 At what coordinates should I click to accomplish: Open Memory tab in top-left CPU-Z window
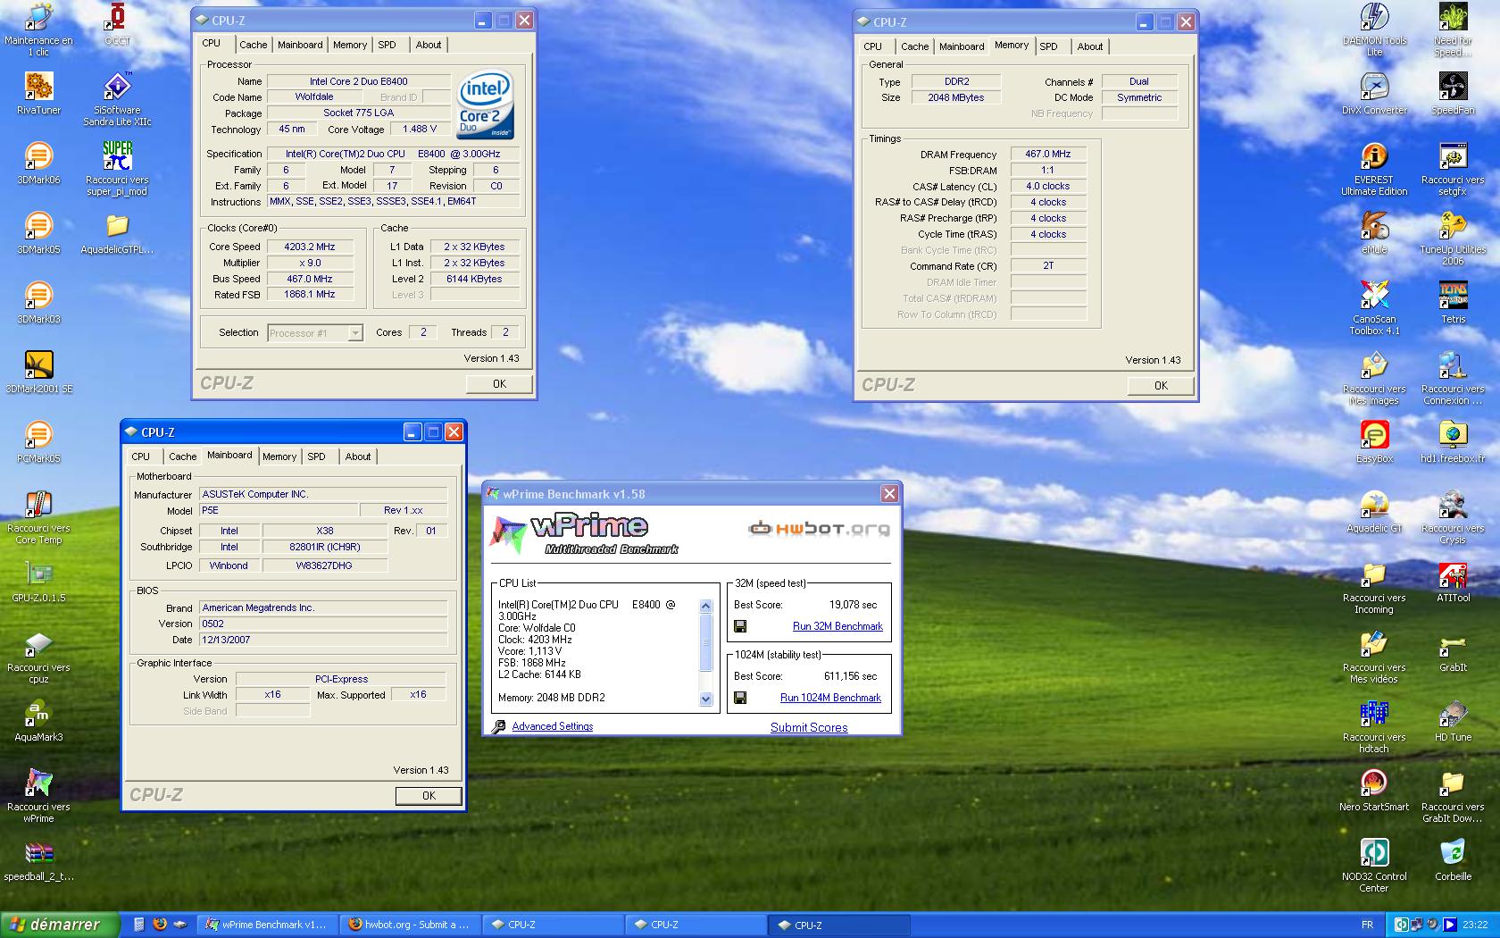(x=350, y=44)
